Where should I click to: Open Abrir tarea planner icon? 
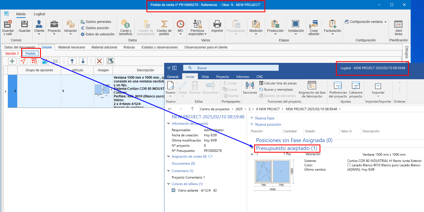point(399,24)
